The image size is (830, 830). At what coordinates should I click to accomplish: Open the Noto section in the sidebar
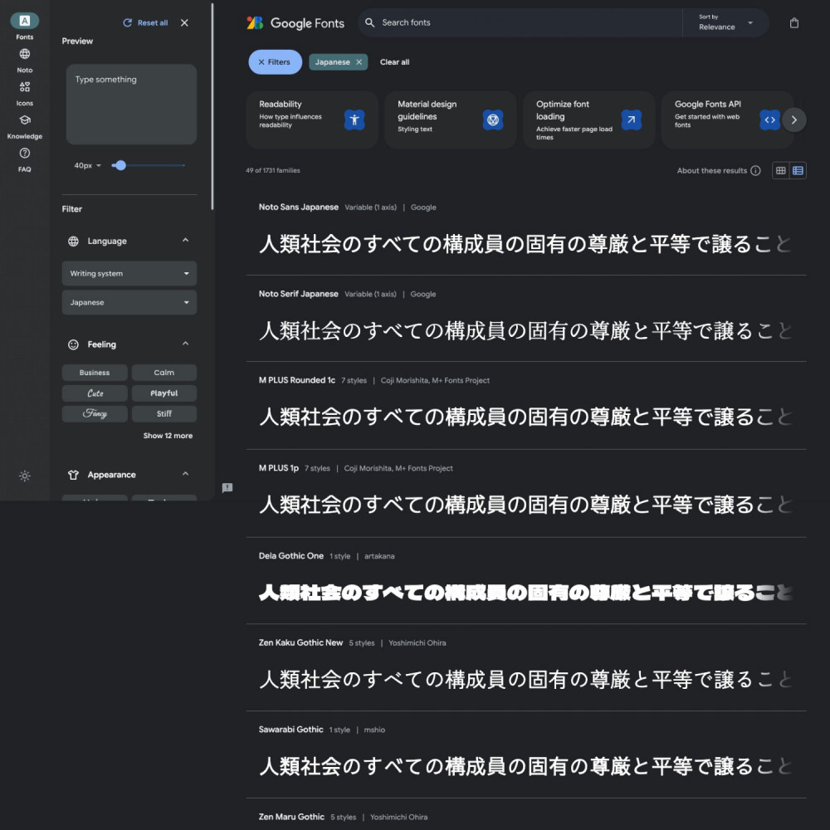25,58
